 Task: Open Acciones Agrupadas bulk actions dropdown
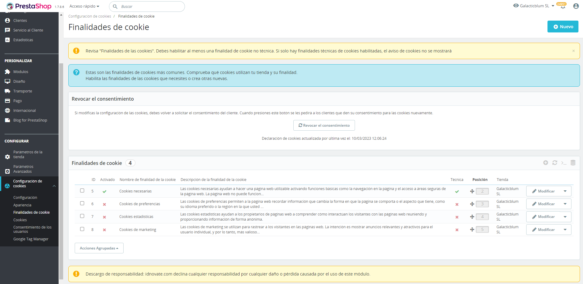(x=99, y=248)
